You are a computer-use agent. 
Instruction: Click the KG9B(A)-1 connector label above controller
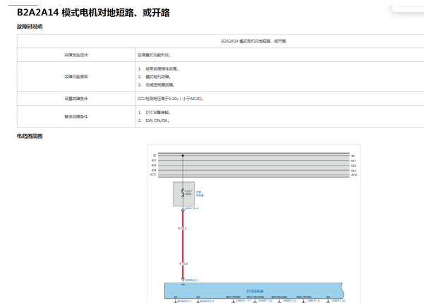(x=192, y=280)
